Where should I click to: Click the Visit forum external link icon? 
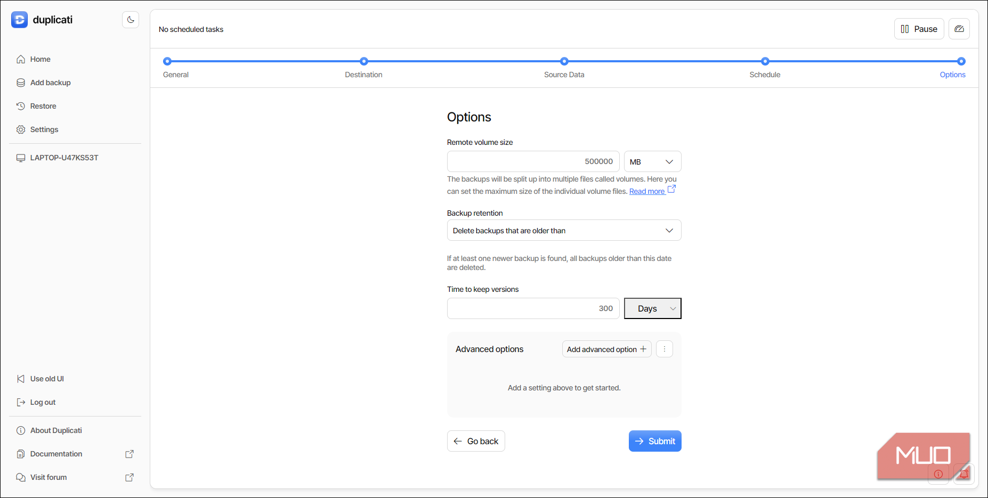click(x=129, y=477)
